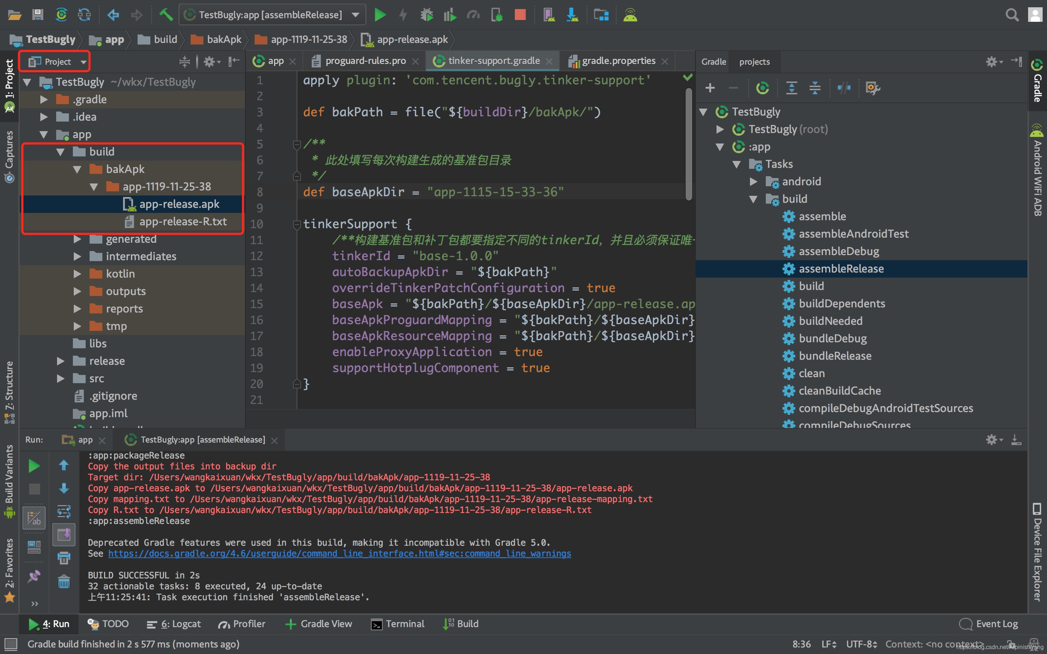Close the tinker-support.gradle tab
Screen dimensions: 1047x654
pyautogui.click(x=549, y=61)
